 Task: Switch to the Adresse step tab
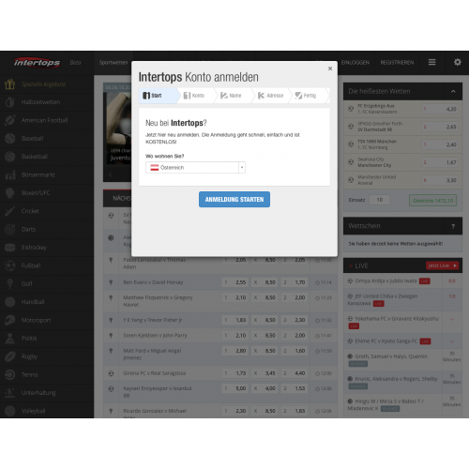coord(271,96)
